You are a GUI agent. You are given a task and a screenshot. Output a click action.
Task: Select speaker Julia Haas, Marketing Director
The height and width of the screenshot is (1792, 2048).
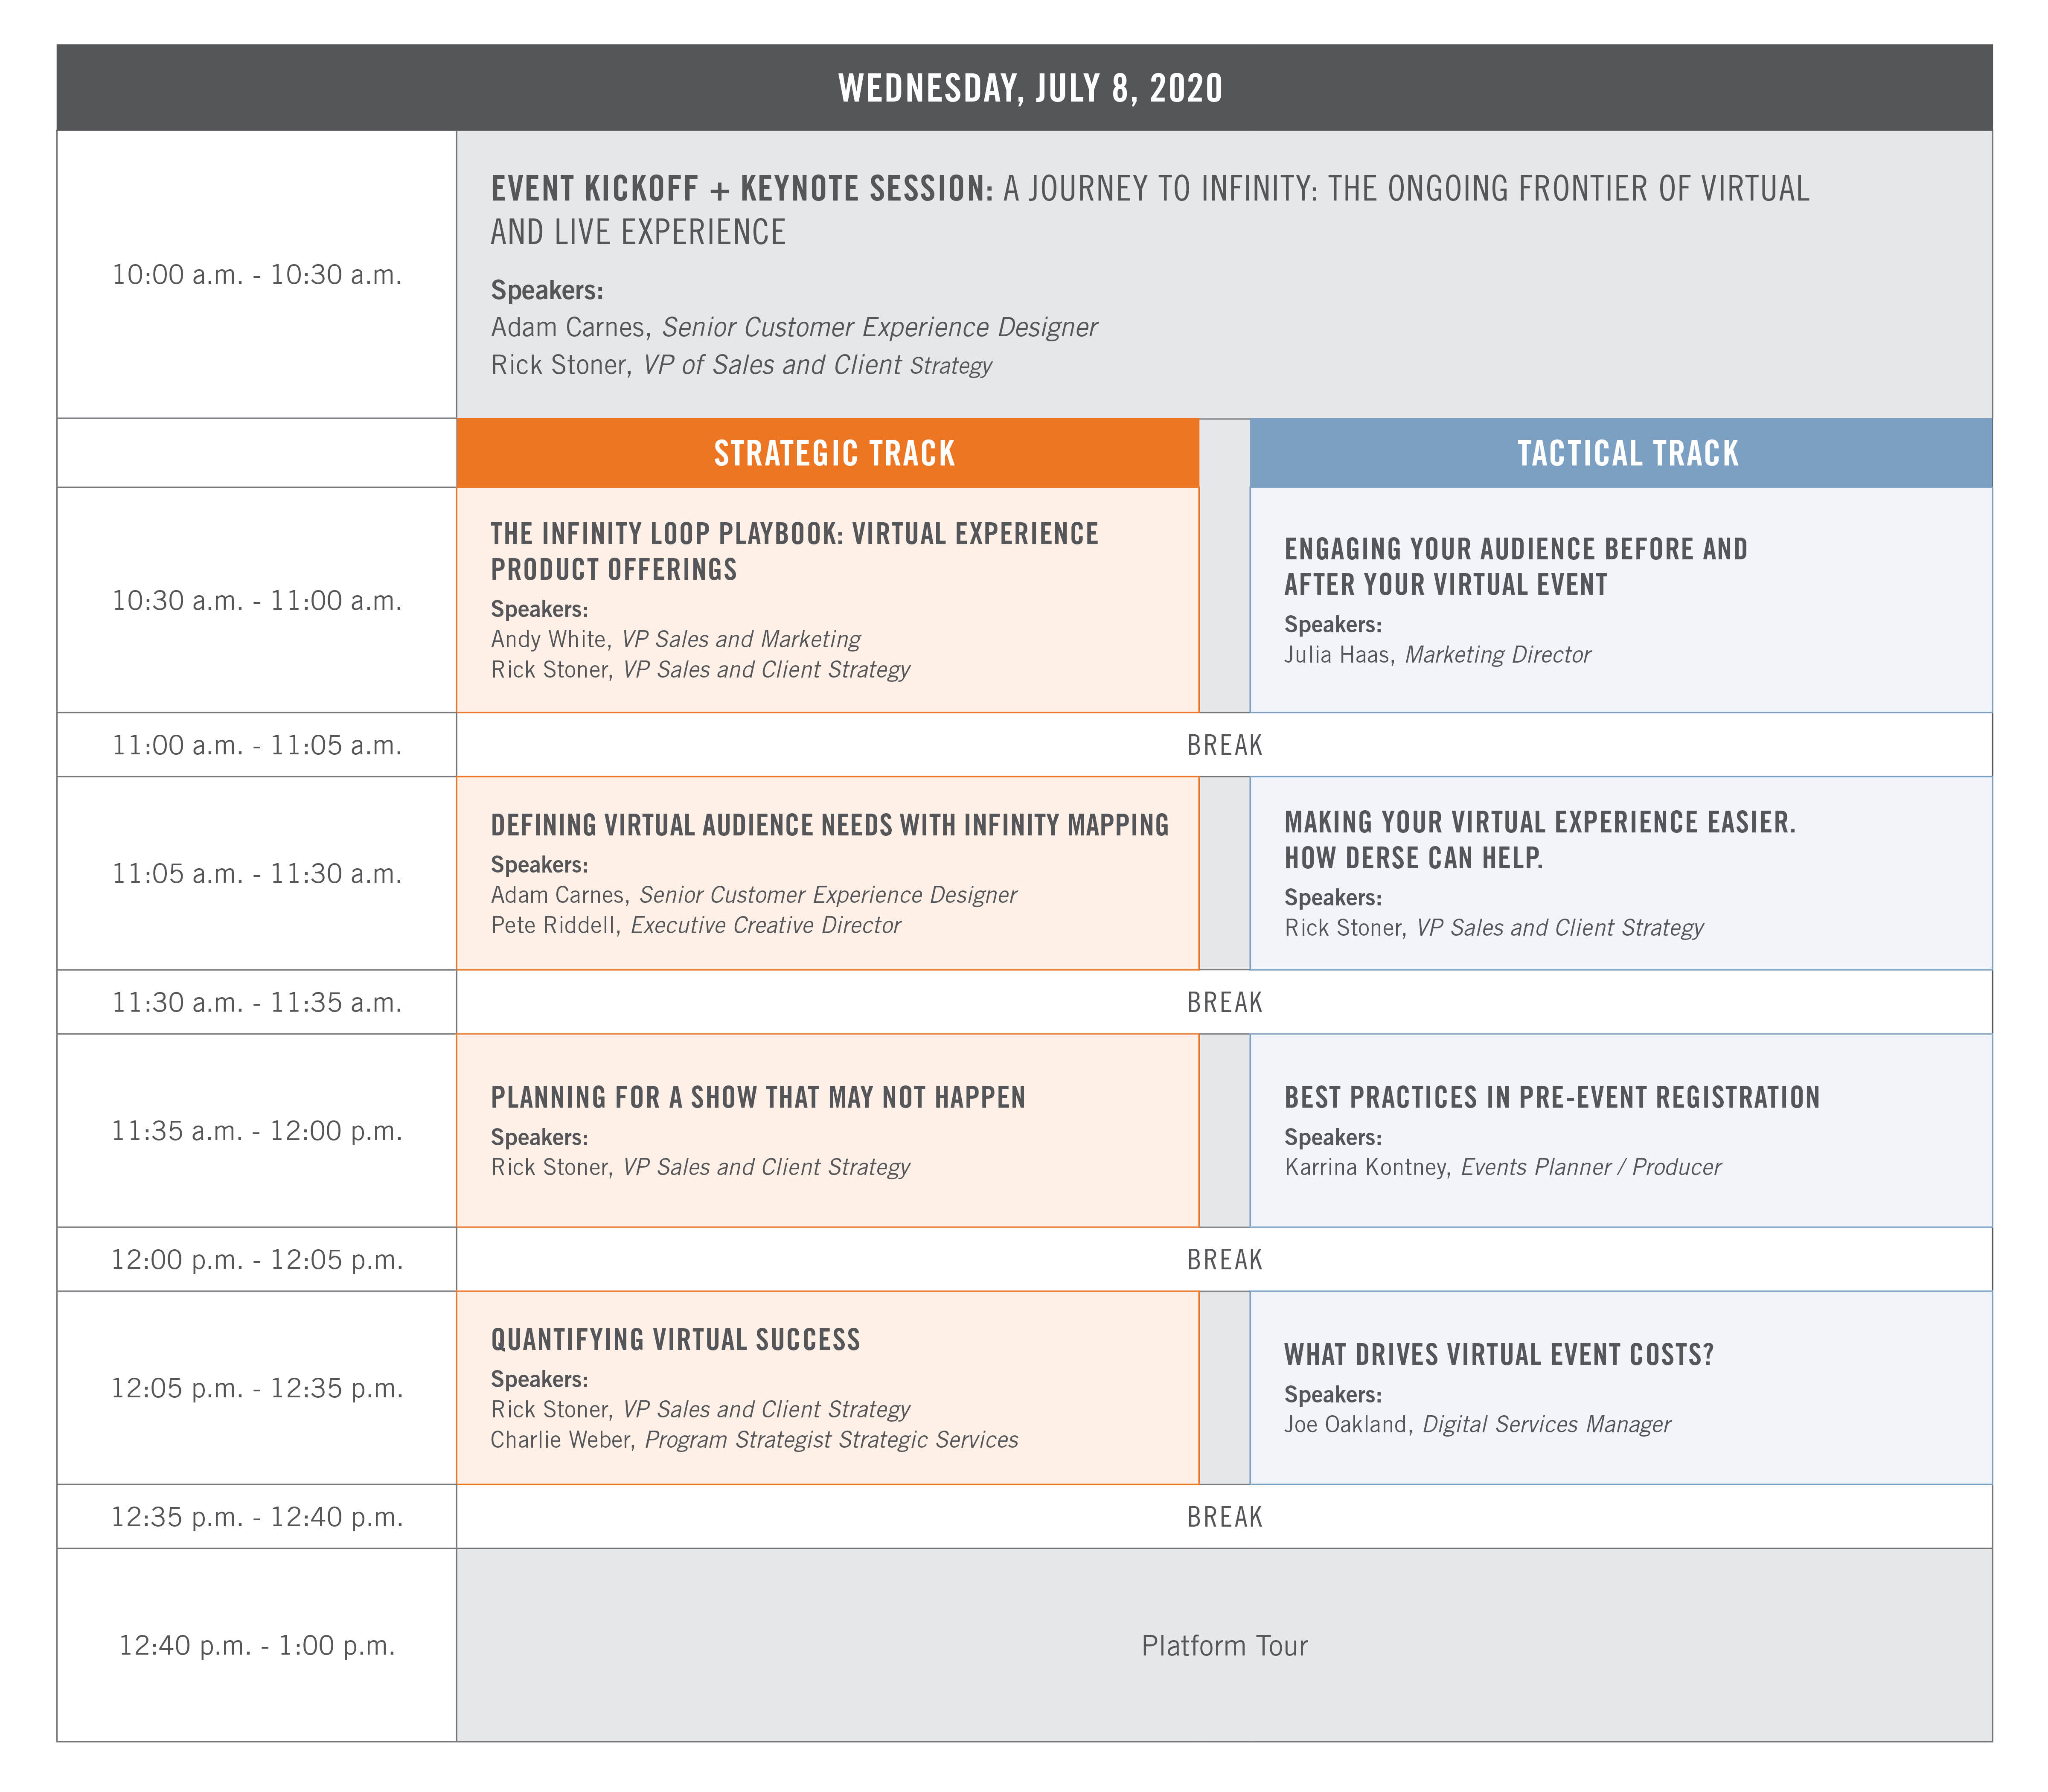1436,655
